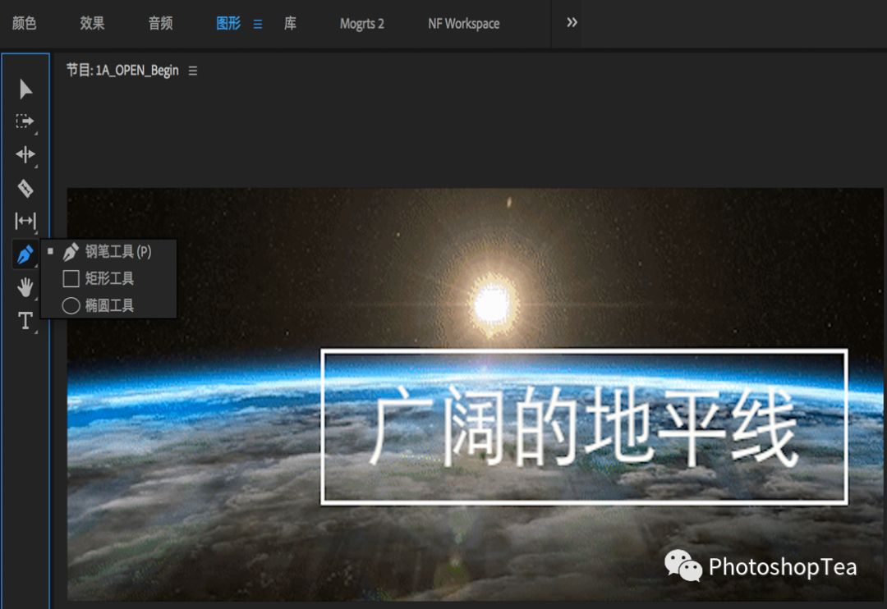The width and height of the screenshot is (887, 609).
Task: Choose 椭圆工具 from the flyout
Action: (109, 305)
